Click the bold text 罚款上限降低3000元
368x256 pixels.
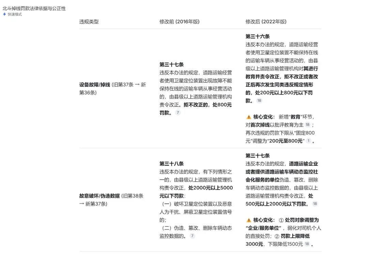[x=278, y=240]
